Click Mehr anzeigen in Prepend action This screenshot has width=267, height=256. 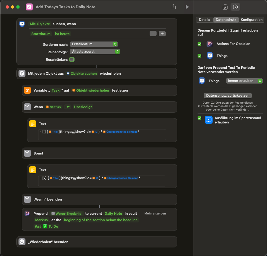coord(155,213)
